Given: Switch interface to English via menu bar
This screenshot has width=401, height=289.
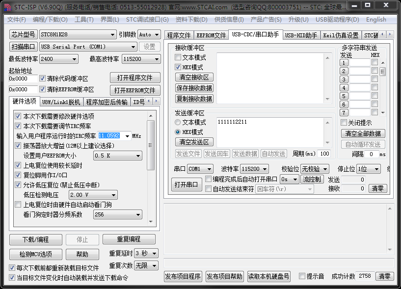Looking at the screenshot, I should tap(376, 20).
